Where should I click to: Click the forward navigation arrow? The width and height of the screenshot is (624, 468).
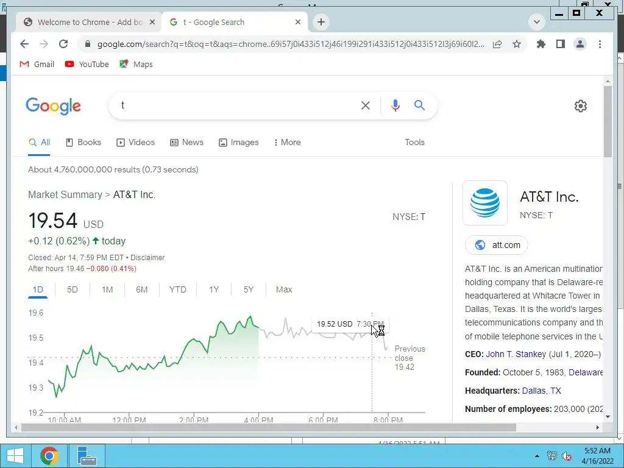pos(44,44)
